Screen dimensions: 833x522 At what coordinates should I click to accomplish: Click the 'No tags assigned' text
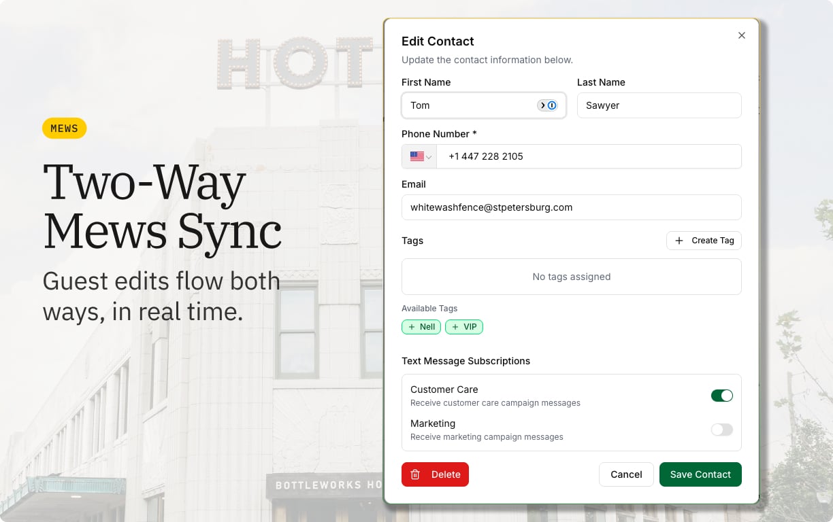(572, 277)
